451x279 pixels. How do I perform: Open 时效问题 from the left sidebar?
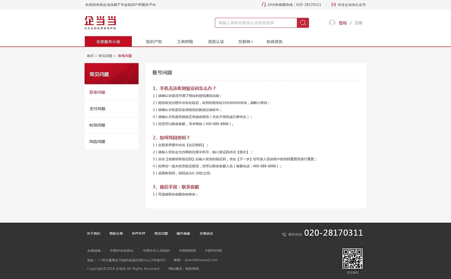pos(98,125)
